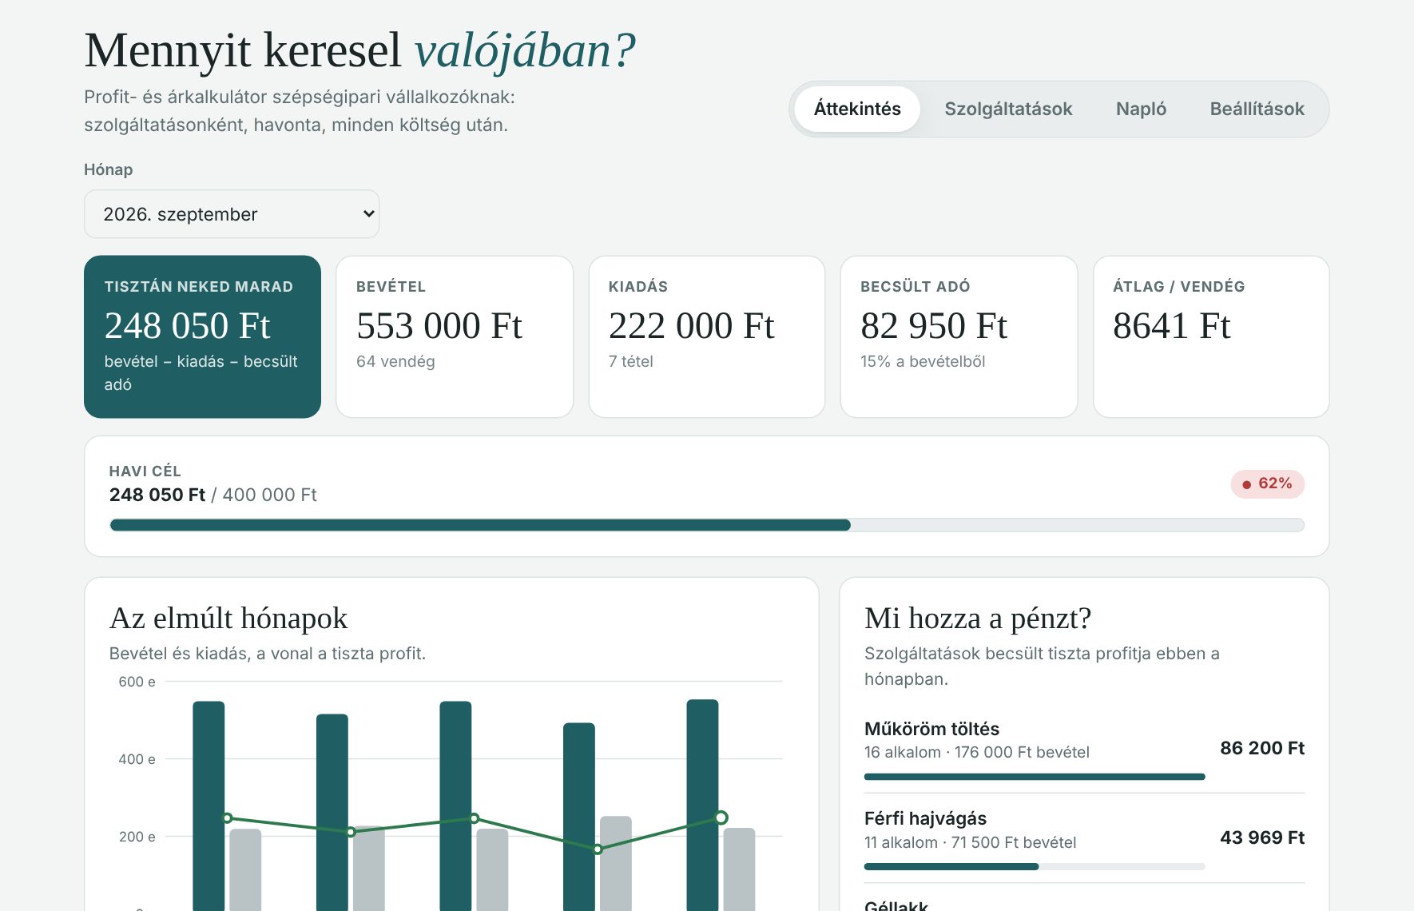Click the "Hónap" field label
This screenshot has width=1414, height=911.
click(109, 169)
